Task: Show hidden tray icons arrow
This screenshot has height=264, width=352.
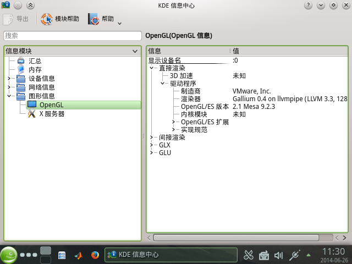Action: [309, 255]
